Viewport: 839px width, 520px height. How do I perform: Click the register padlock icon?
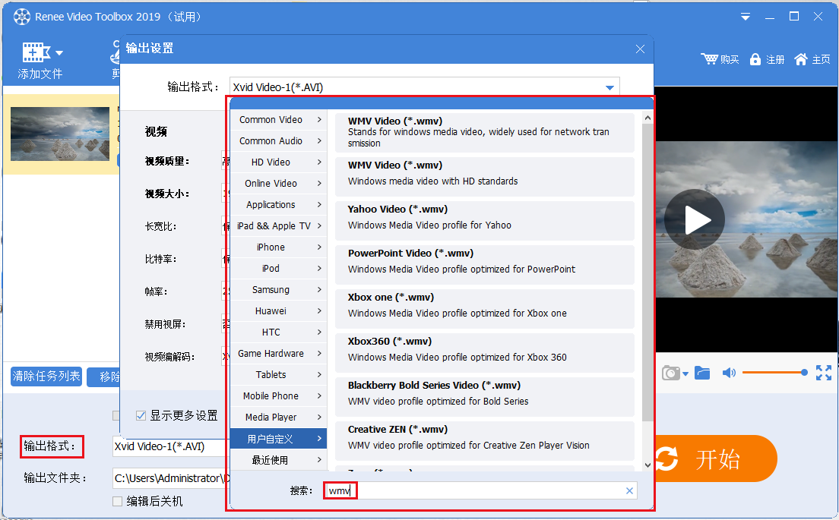(x=755, y=58)
